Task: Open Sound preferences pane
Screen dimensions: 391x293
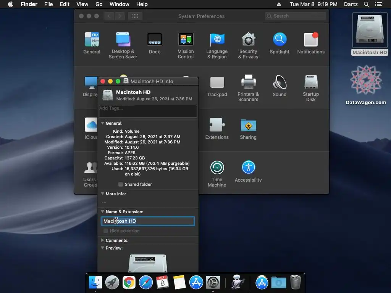Action: (280, 86)
